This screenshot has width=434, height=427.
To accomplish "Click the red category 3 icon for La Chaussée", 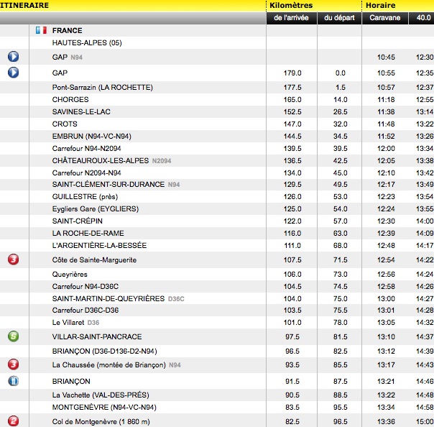I will (x=13, y=364).
